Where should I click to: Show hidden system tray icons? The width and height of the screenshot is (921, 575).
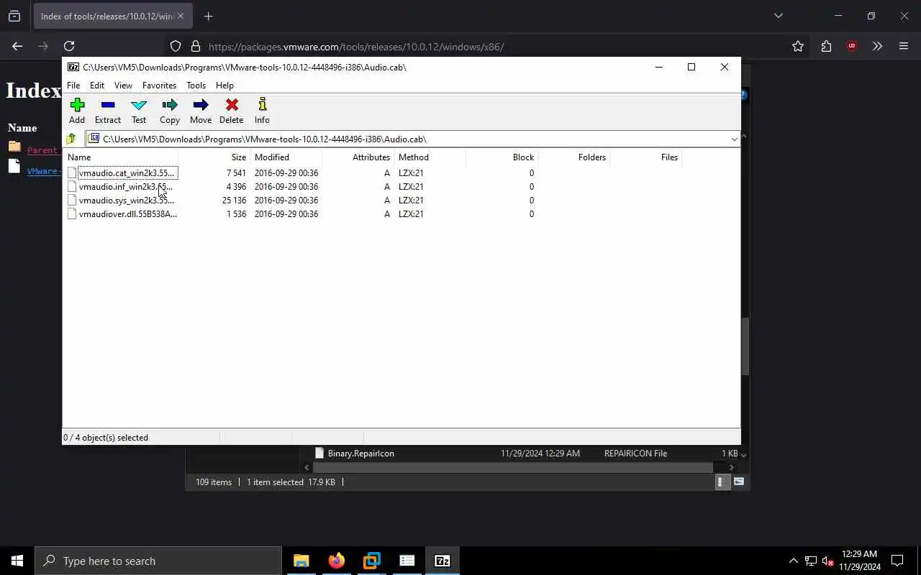[793, 561]
